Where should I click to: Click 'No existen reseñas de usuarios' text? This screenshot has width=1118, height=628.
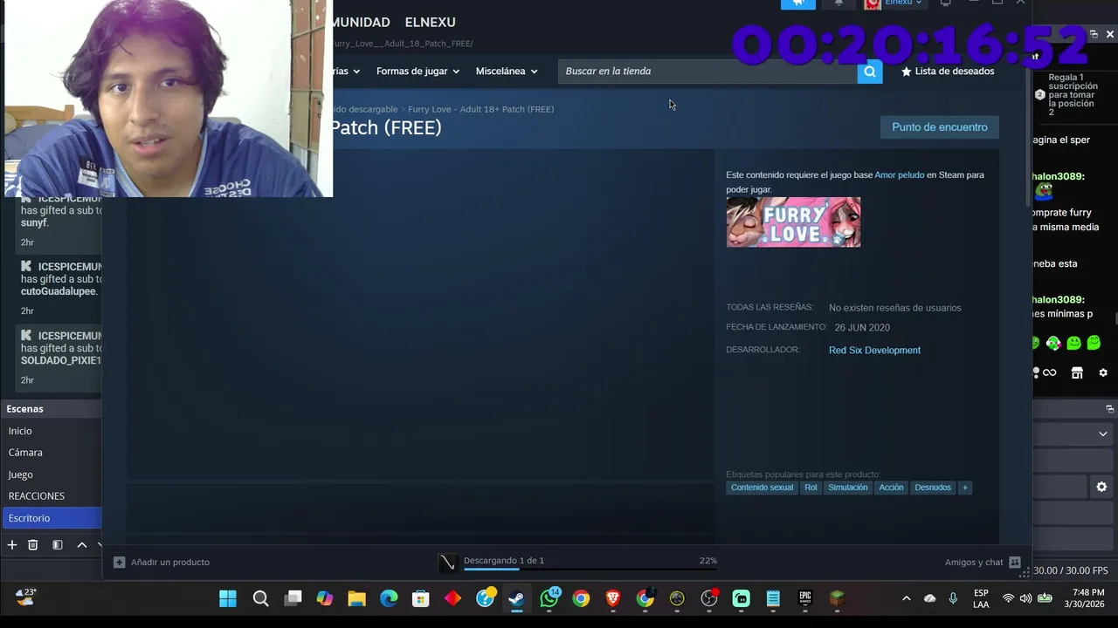tap(894, 308)
